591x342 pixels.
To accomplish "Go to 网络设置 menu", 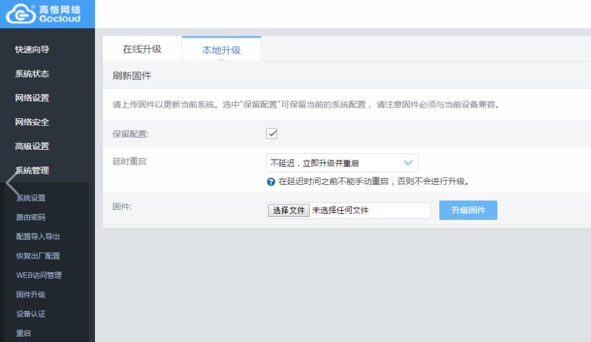I will 32,98.
